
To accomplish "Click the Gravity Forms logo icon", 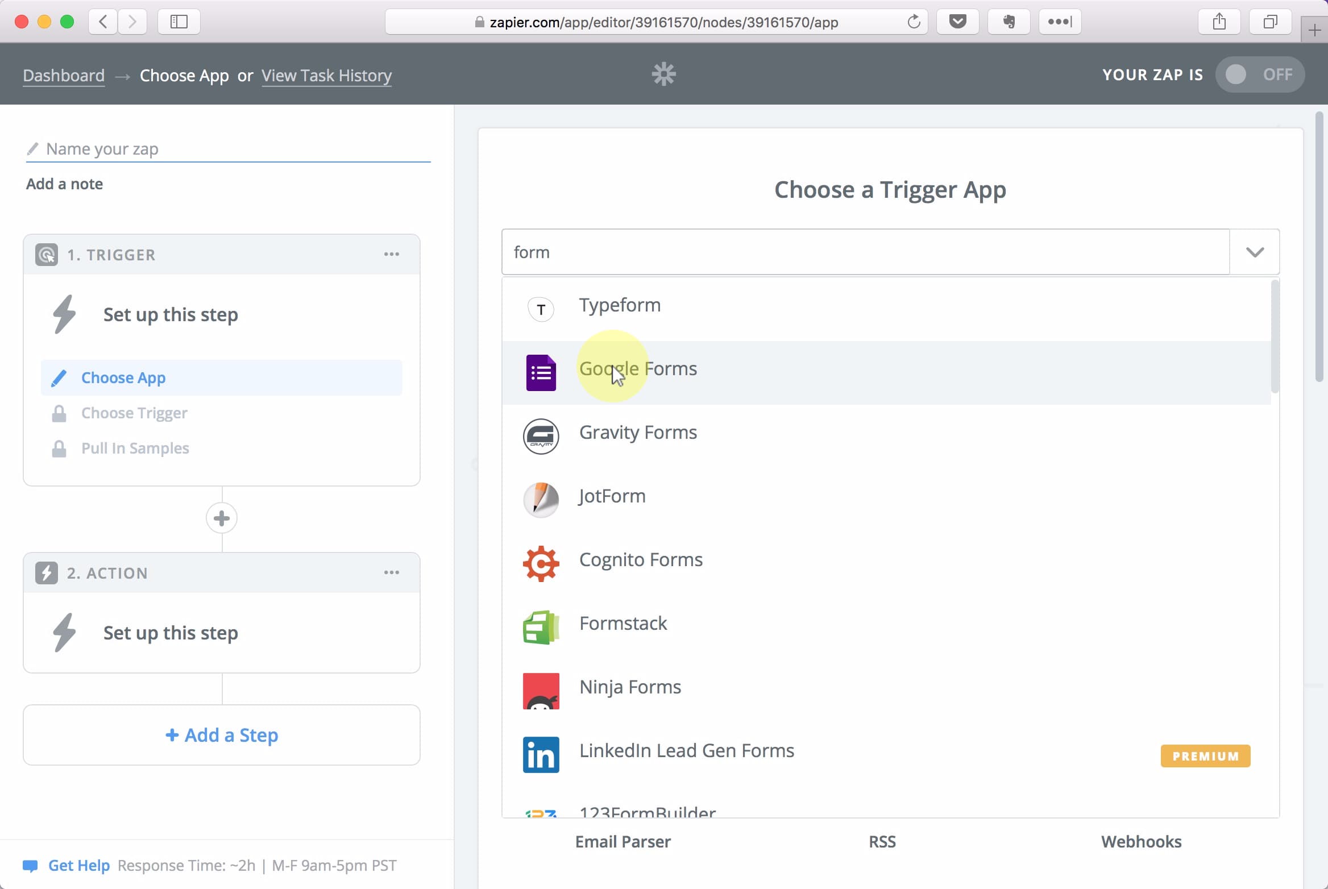I will (x=541, y=437).
